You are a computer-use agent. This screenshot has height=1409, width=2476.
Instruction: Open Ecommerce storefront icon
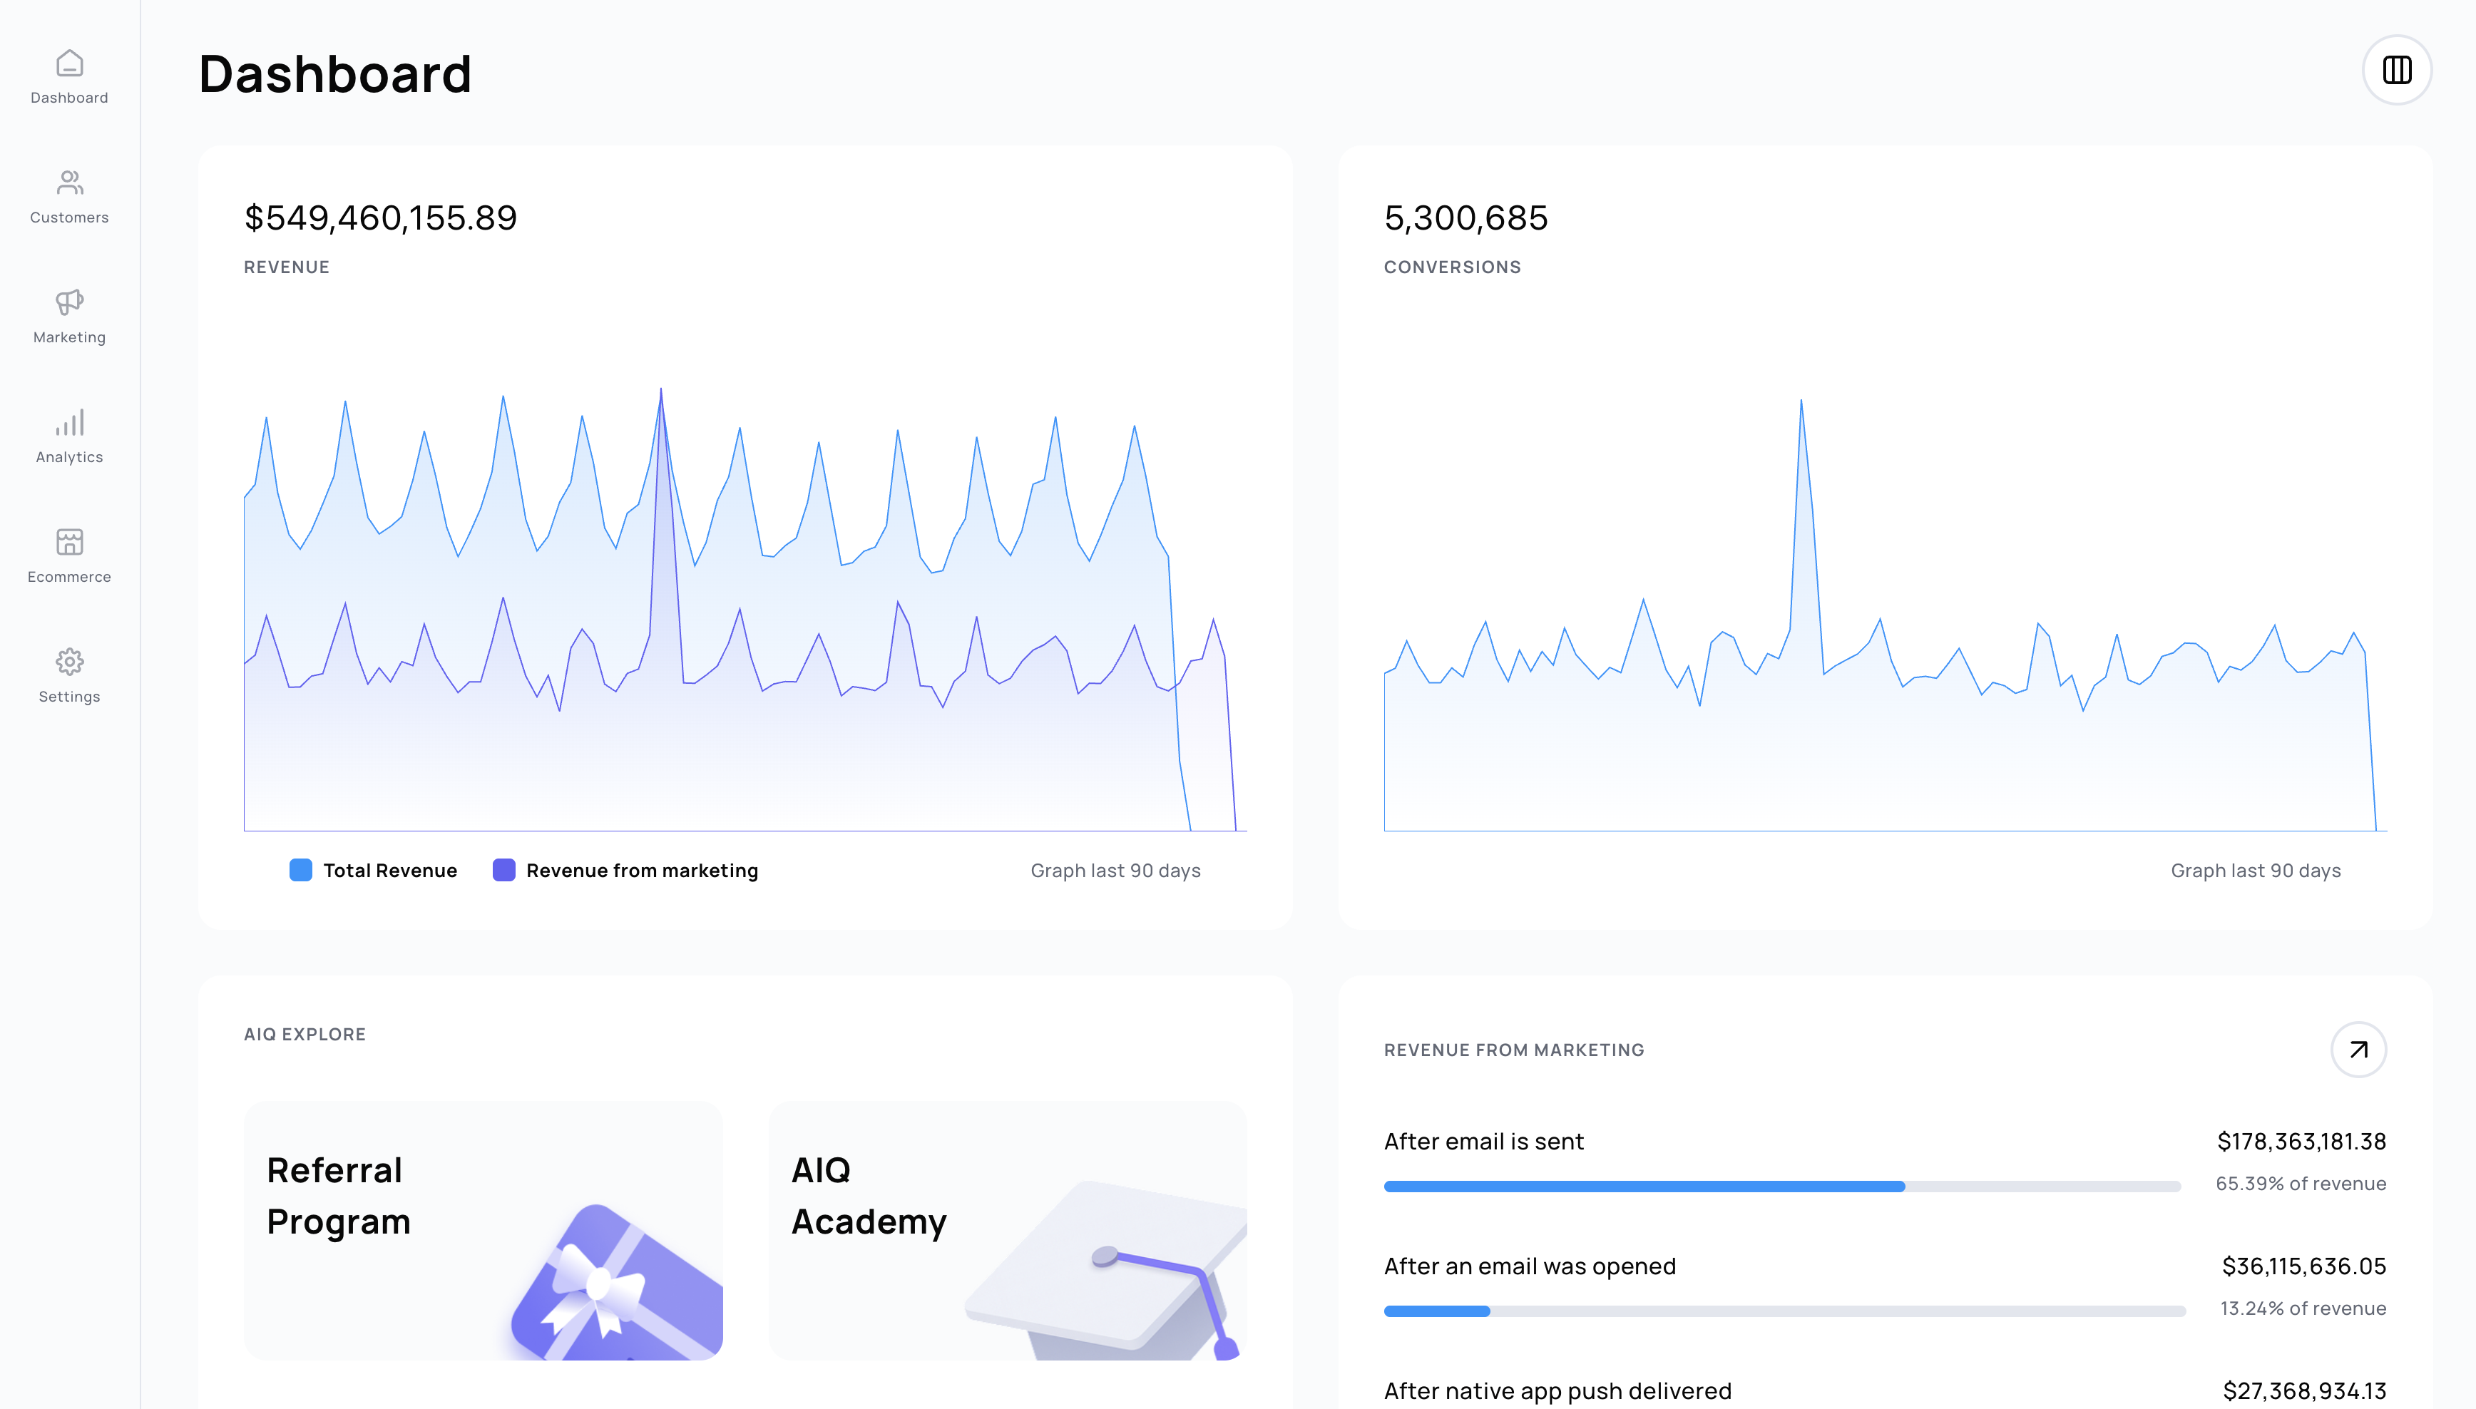coord(68,542)
